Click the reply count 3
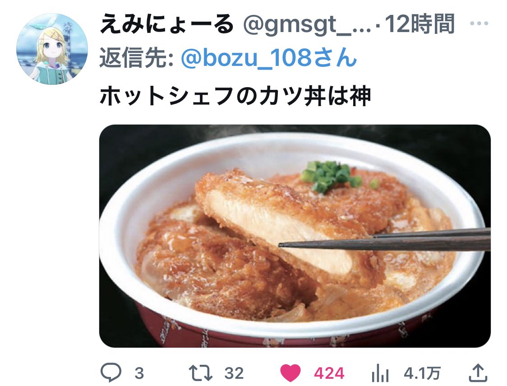 pyautogui.click(x=139, y=373)
